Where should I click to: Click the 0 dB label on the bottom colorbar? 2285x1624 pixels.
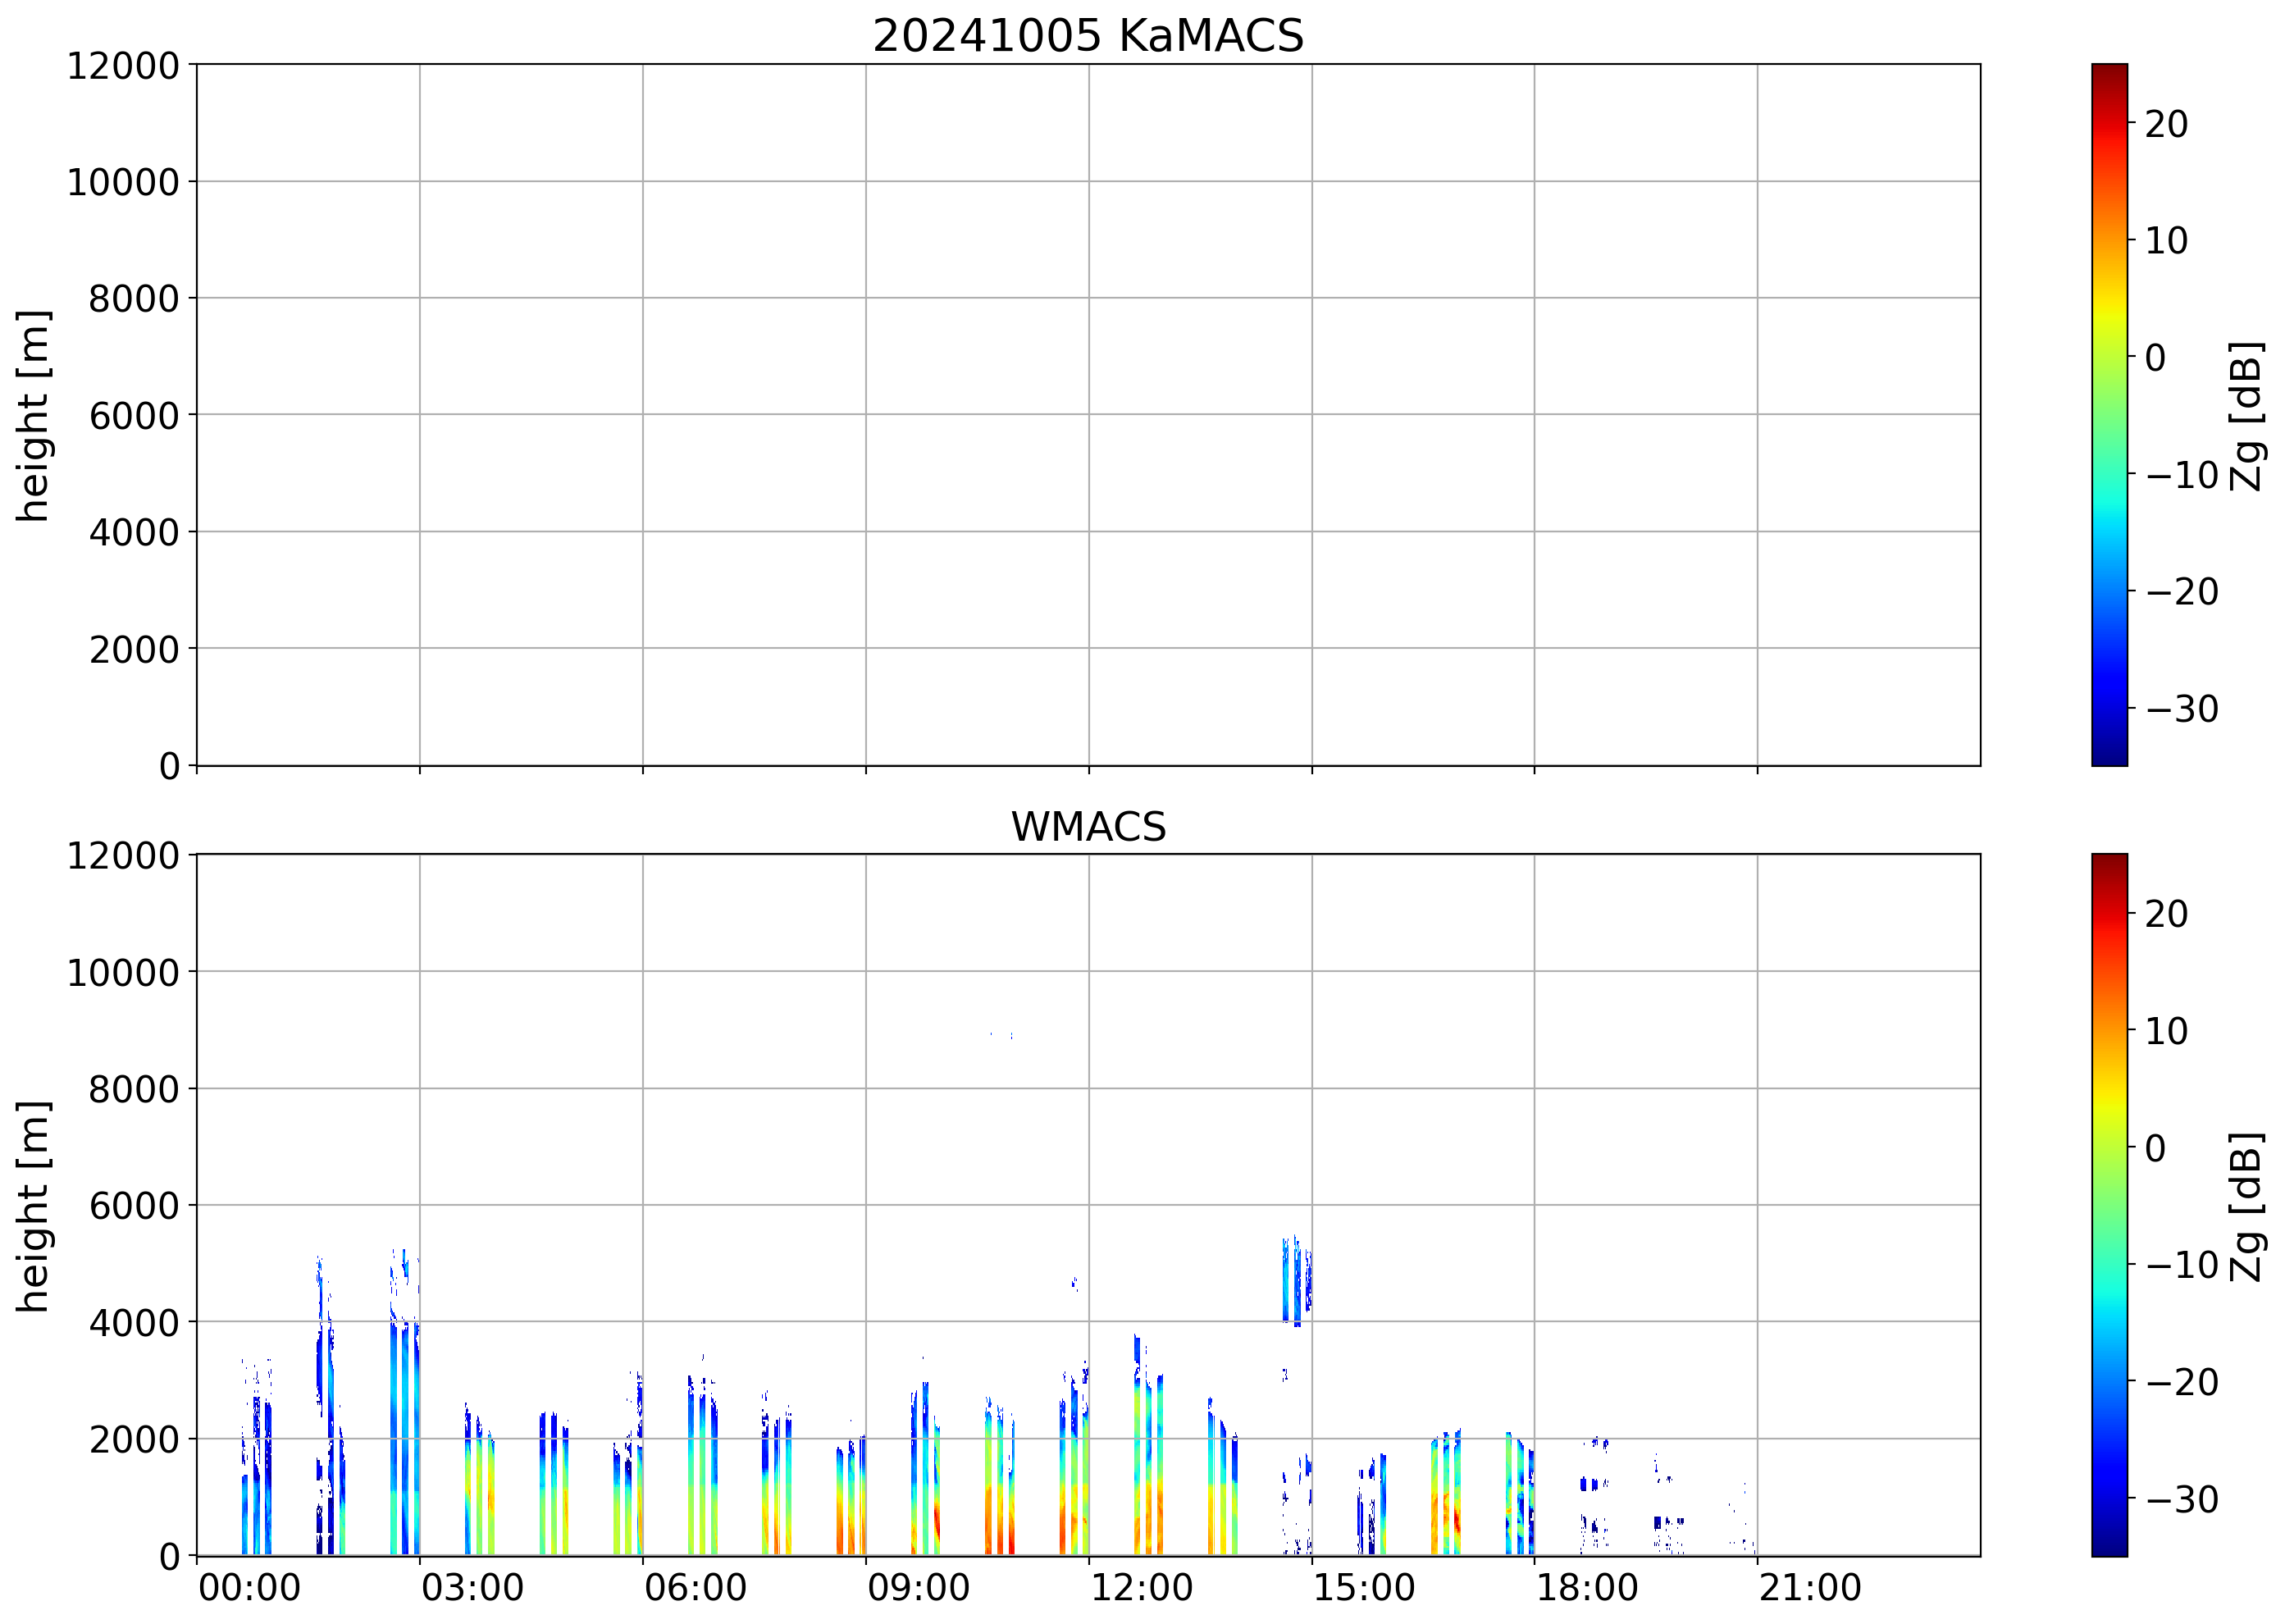click(2155, 1148)
